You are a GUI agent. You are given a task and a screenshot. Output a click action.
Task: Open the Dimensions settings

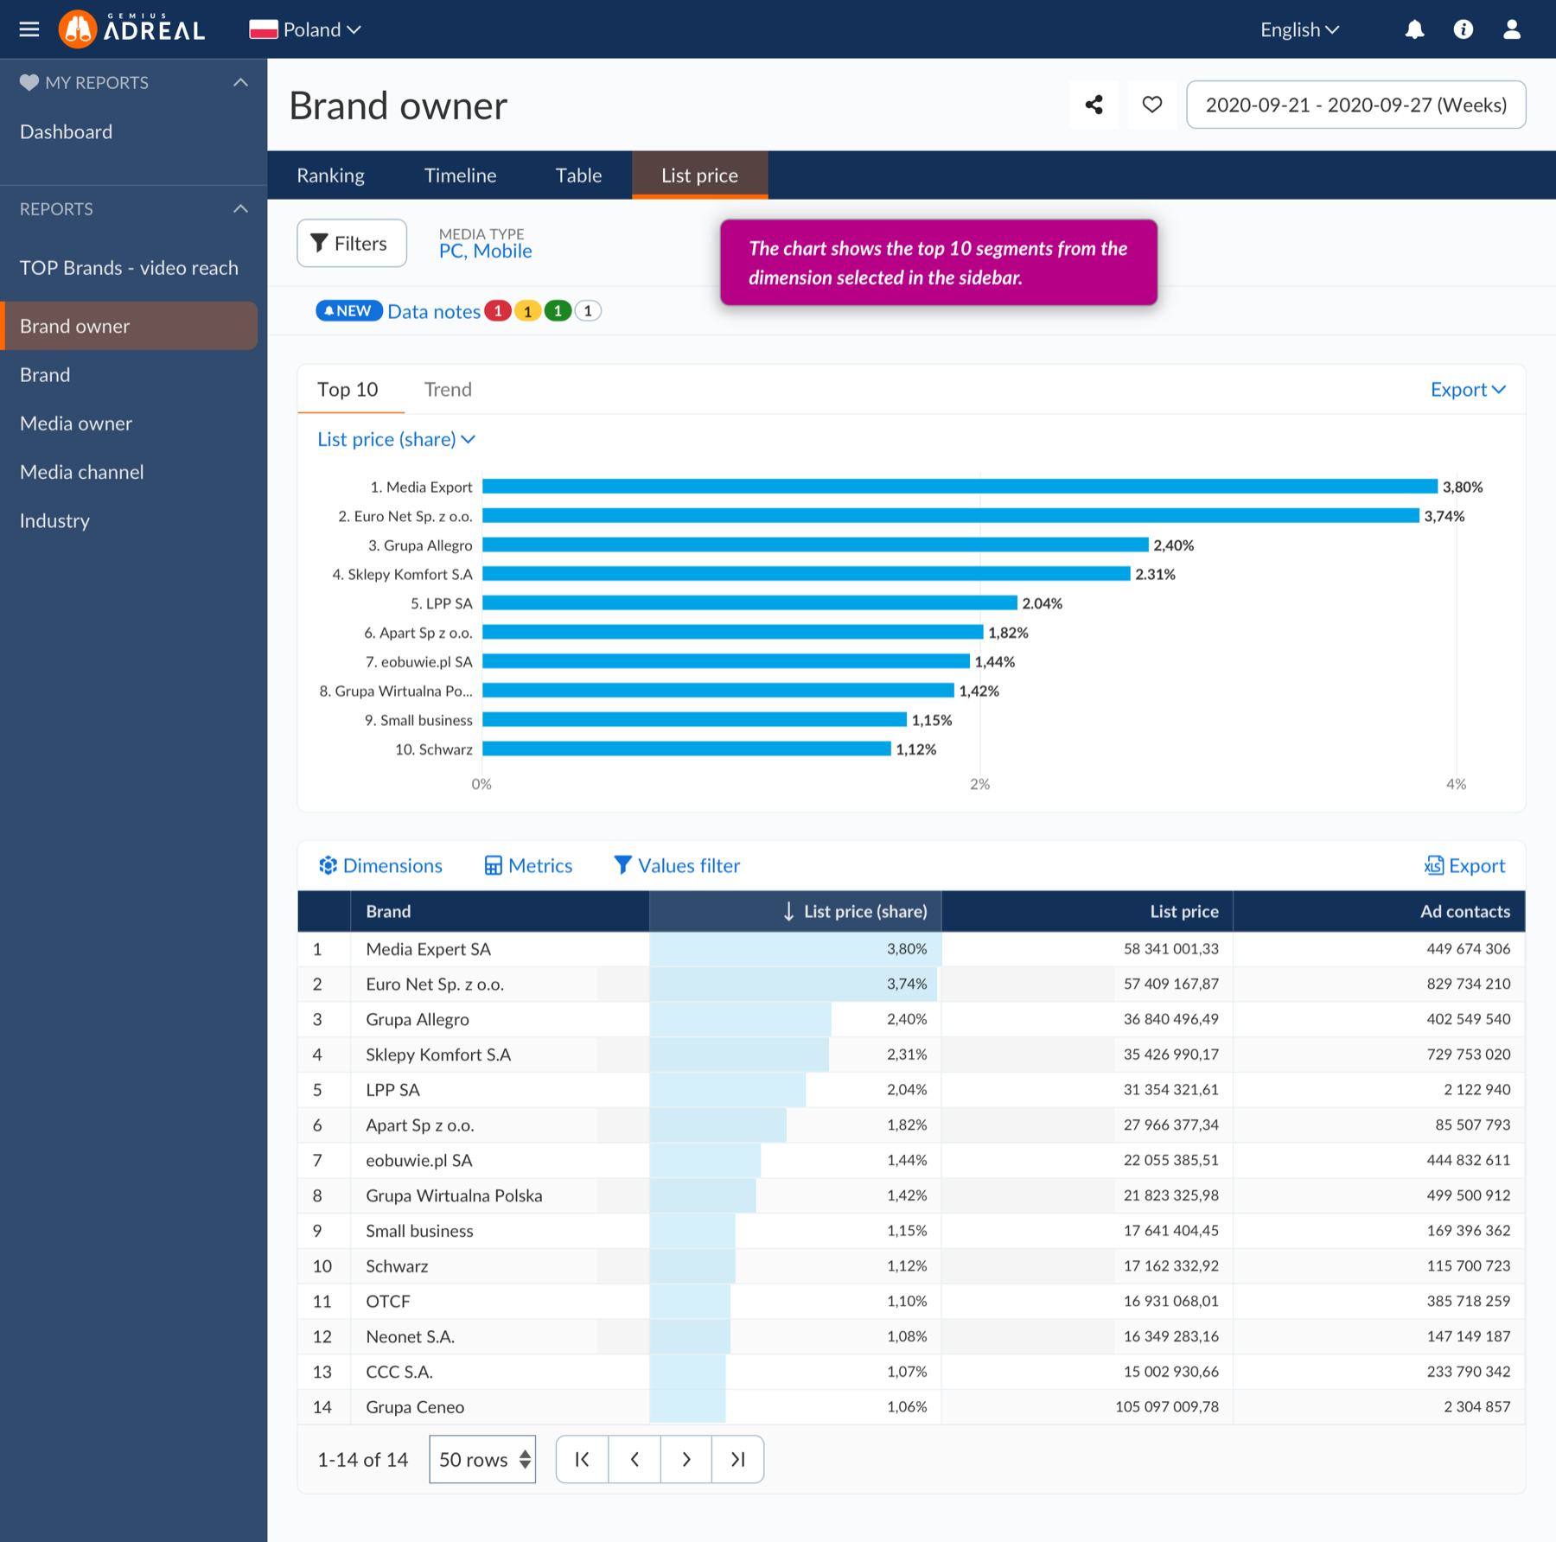pos(380,865)
